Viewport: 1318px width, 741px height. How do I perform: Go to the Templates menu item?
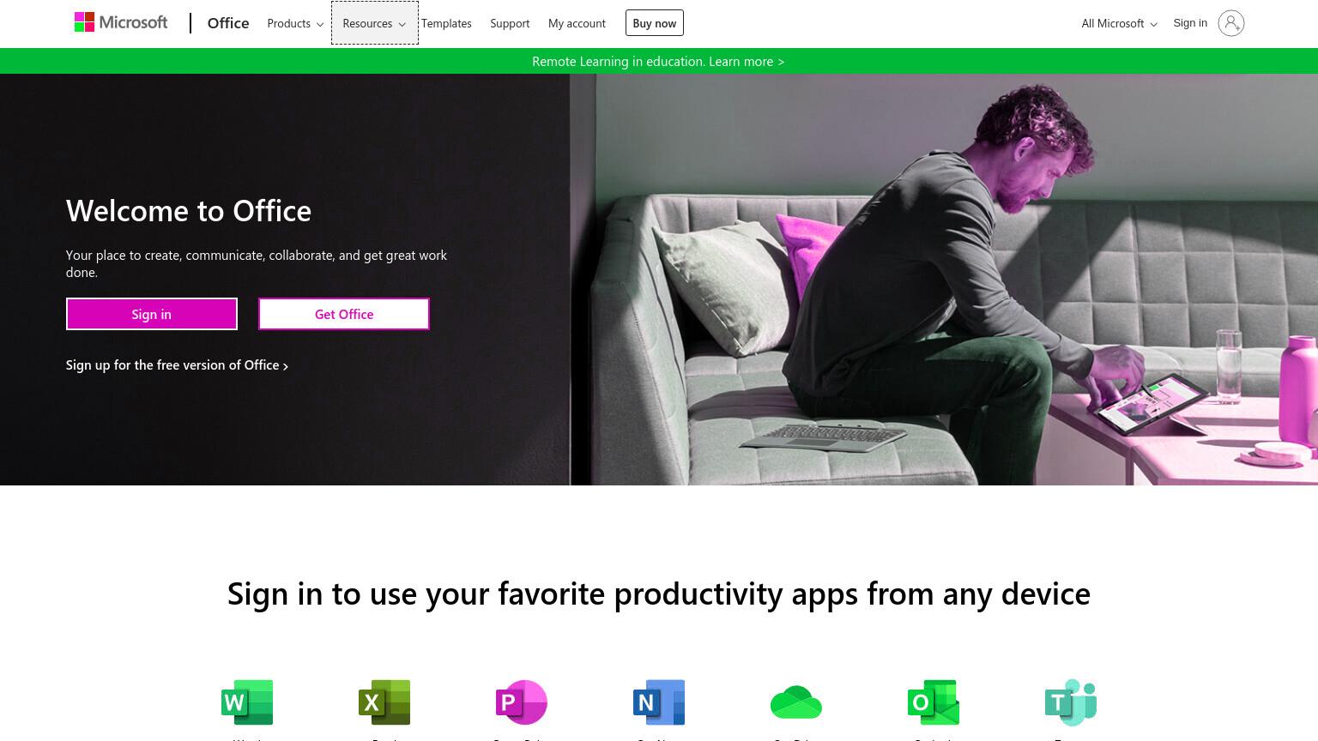[446, 23]
